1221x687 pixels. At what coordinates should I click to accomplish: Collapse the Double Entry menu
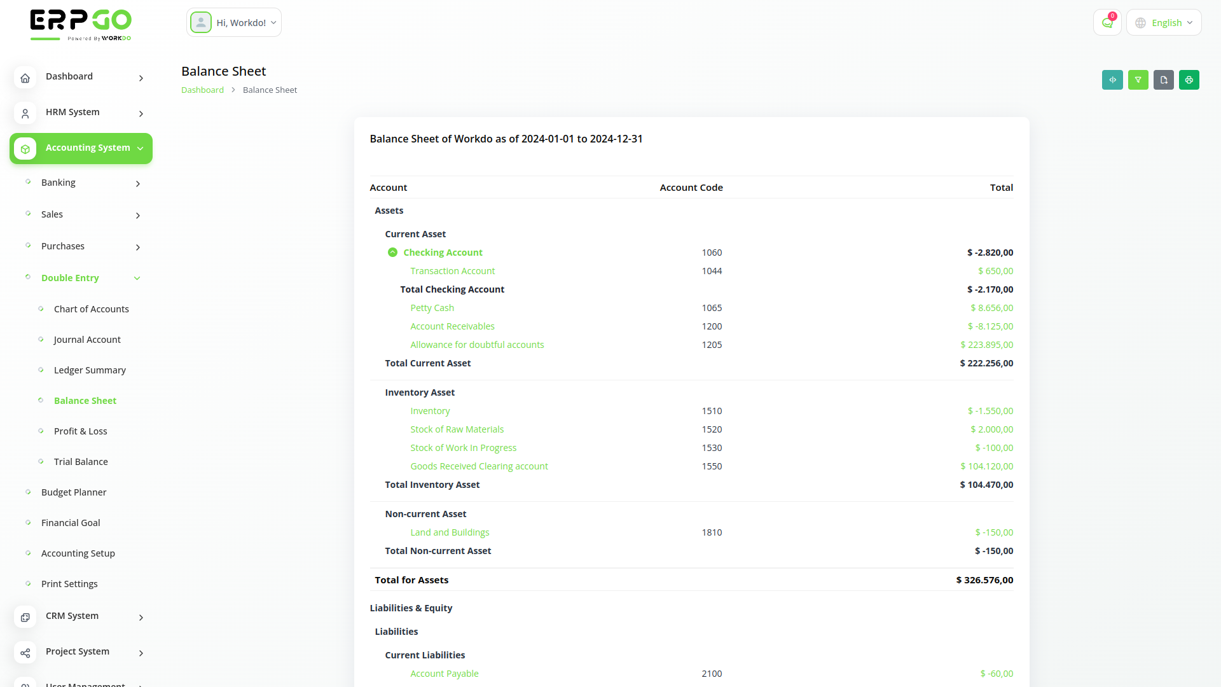(70, 278)
